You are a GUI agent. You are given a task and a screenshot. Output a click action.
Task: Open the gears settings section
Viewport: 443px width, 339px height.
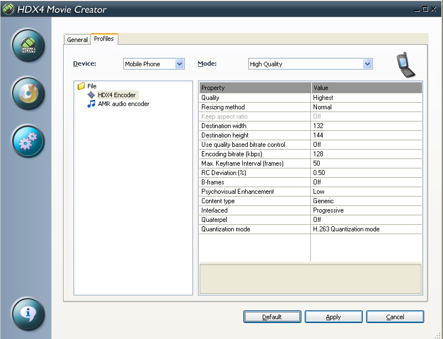28,141
